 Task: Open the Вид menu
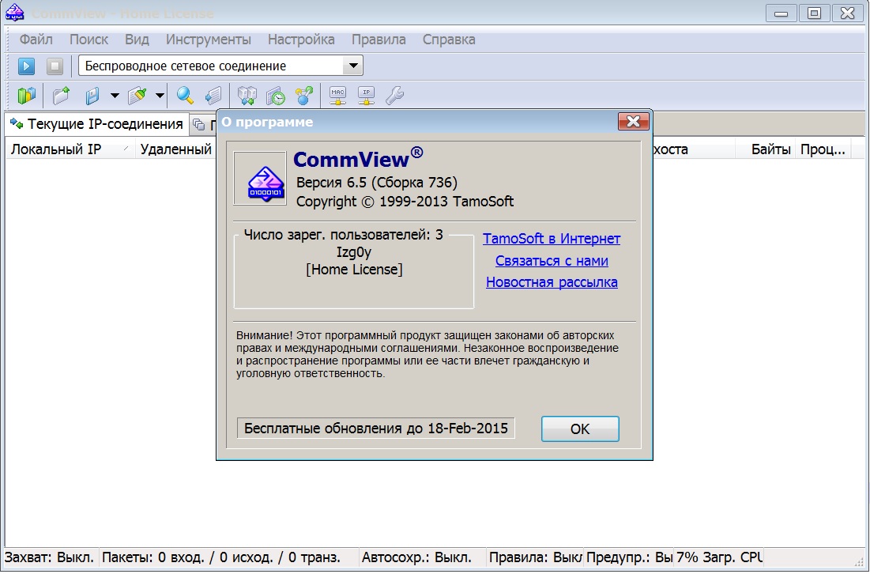coord(137,40)
